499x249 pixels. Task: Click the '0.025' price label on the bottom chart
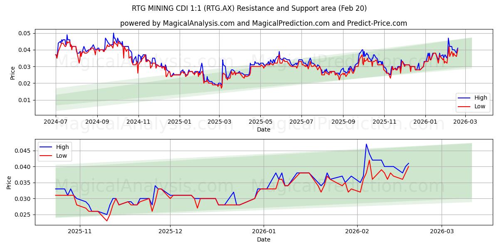[x=24, y=215]
